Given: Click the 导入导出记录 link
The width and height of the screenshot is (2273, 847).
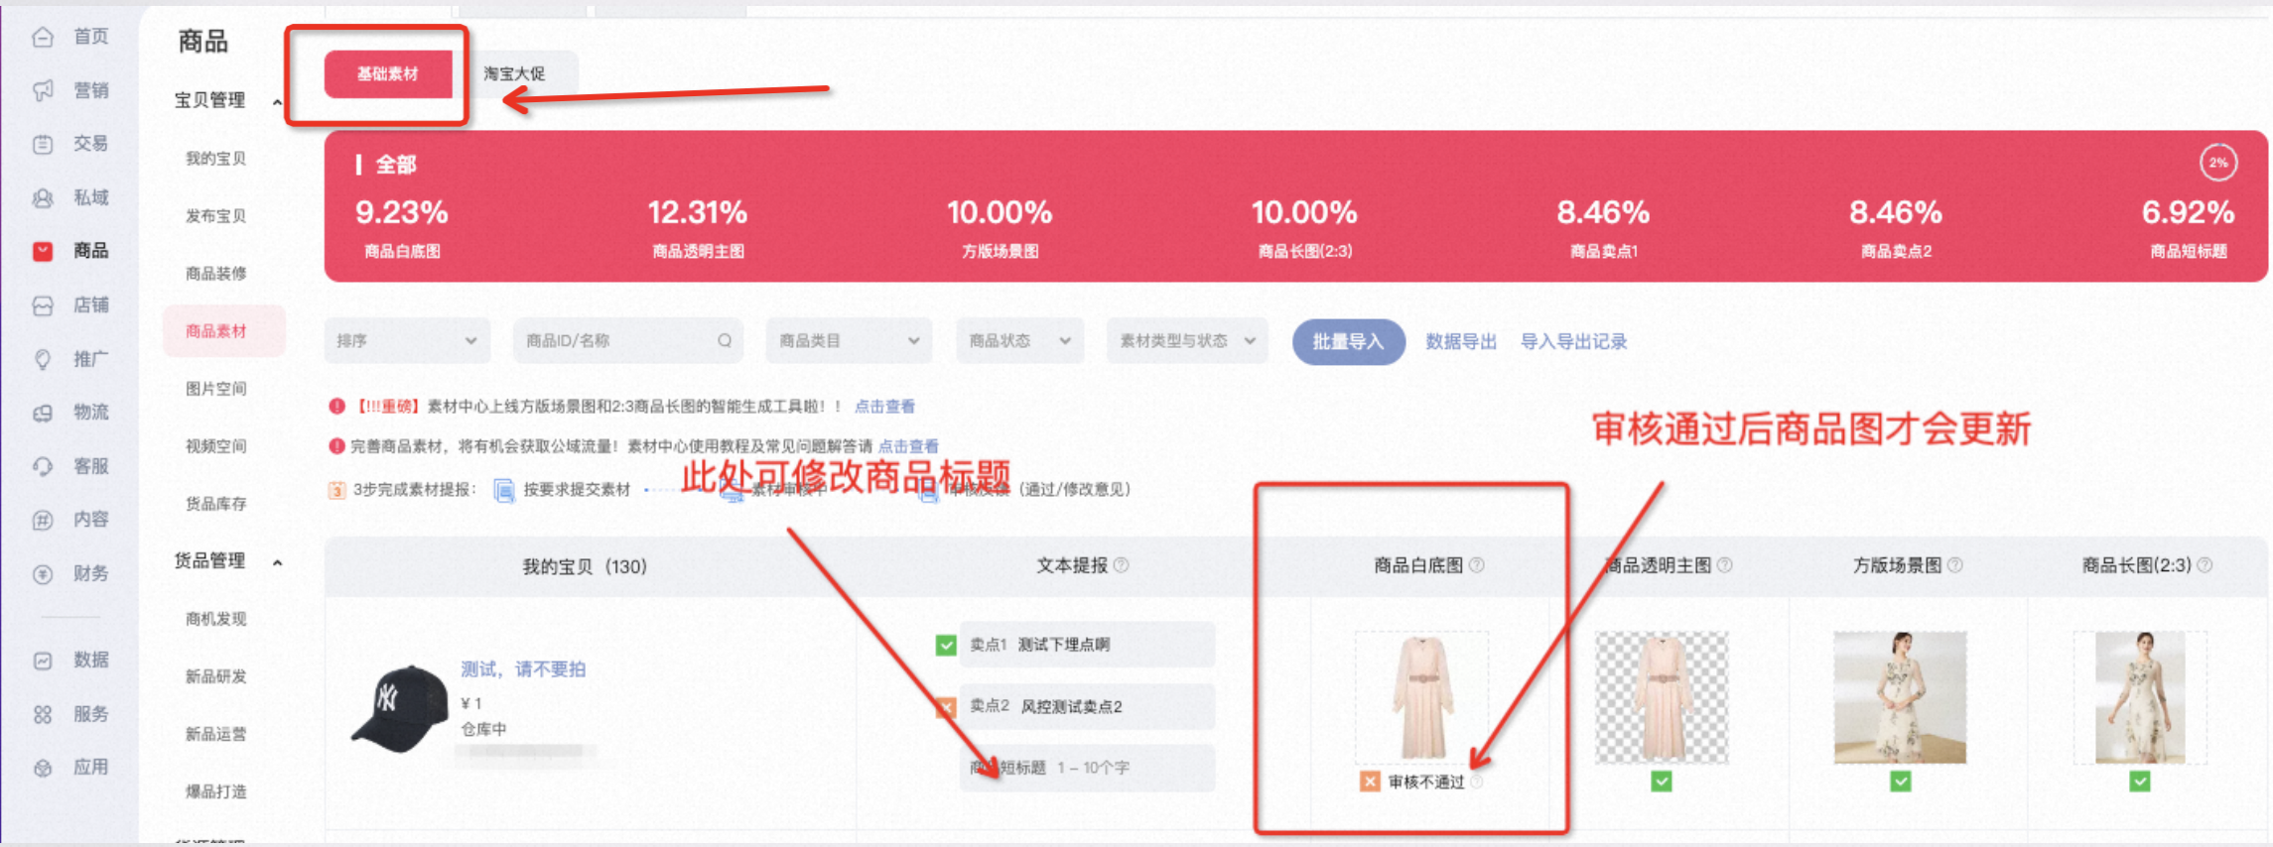Looking at the screenshot, I should pyautogui.click(x=1573, y=342).
